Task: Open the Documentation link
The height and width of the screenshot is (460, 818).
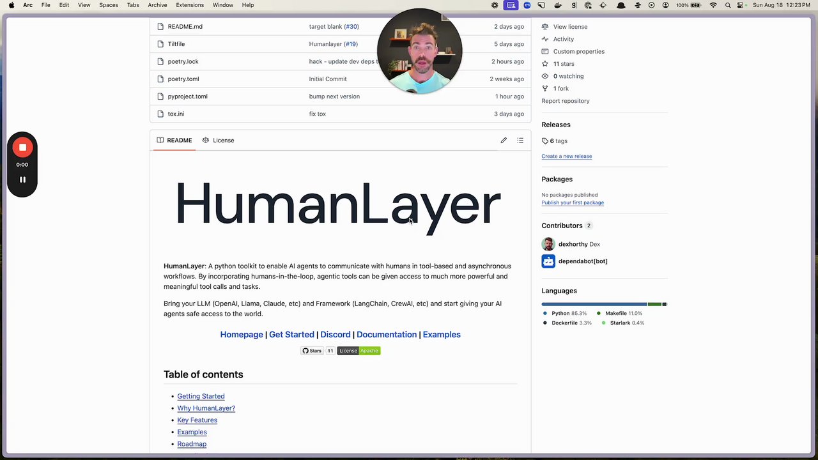Action: click(387, 335)
